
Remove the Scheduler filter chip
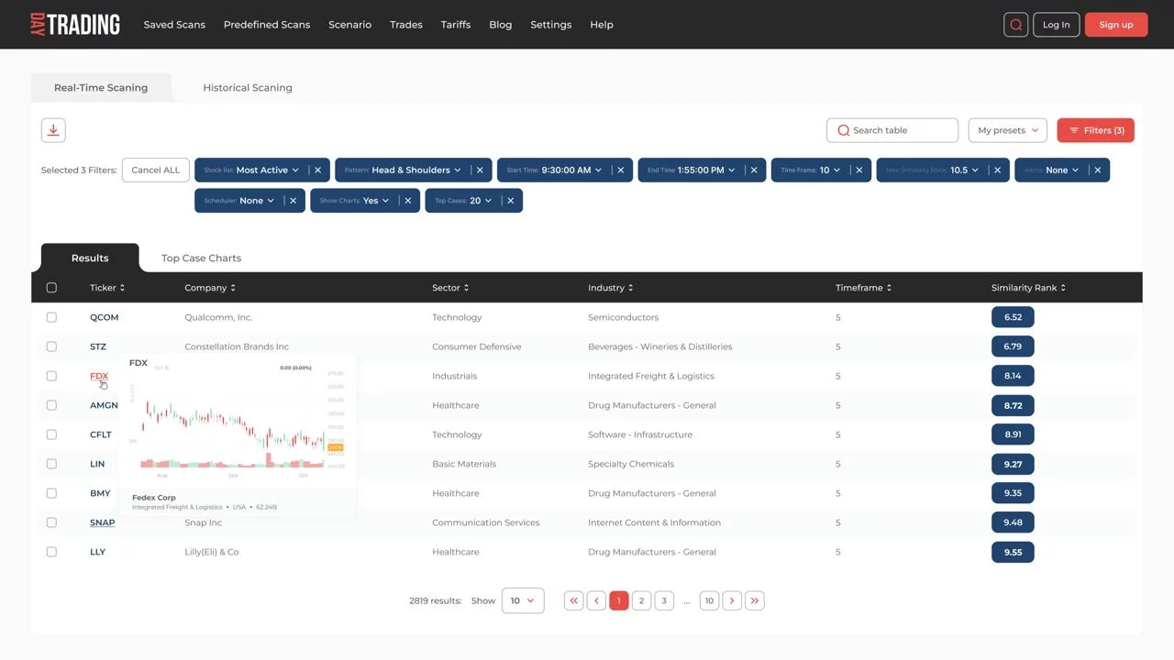tap(293, 201)
